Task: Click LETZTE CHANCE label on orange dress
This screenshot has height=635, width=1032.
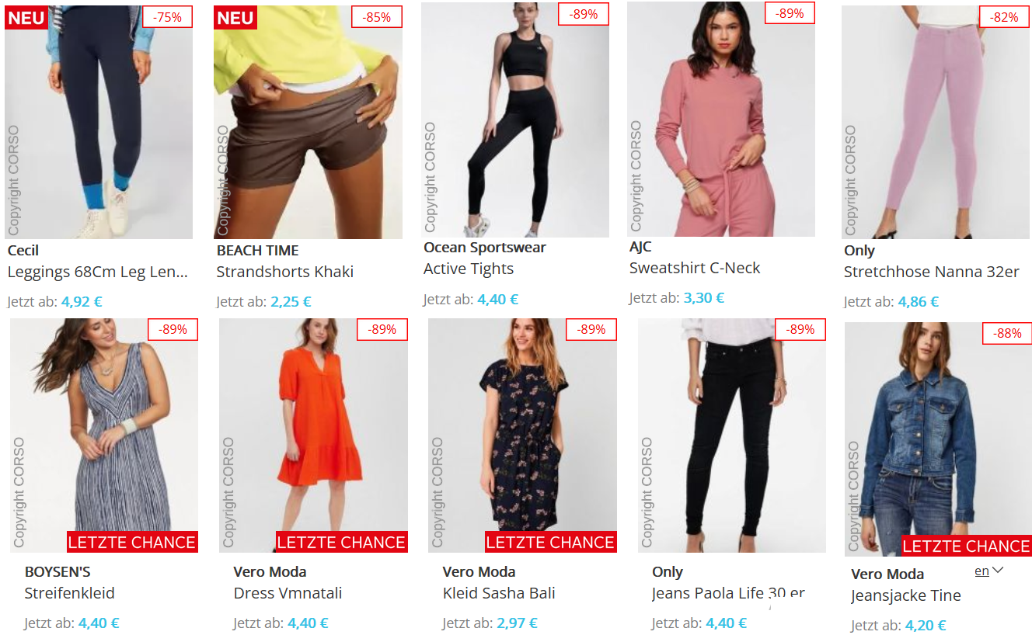Action: [342, 542]
